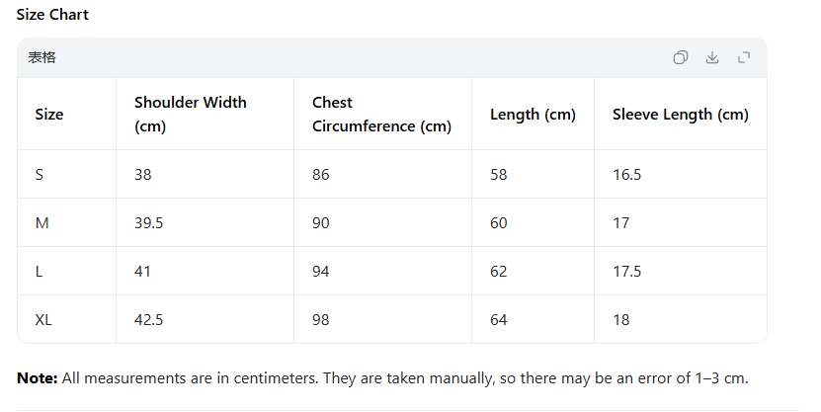The height and width of the screenshot is (412, 821).
Task: Click the 42.5 shoulder width value
Action: [148, 320]
